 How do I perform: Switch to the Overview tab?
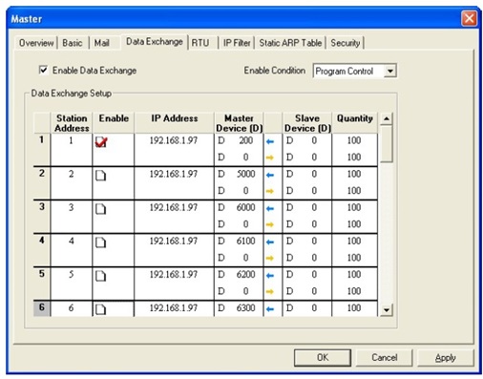(x=36, y=43)
